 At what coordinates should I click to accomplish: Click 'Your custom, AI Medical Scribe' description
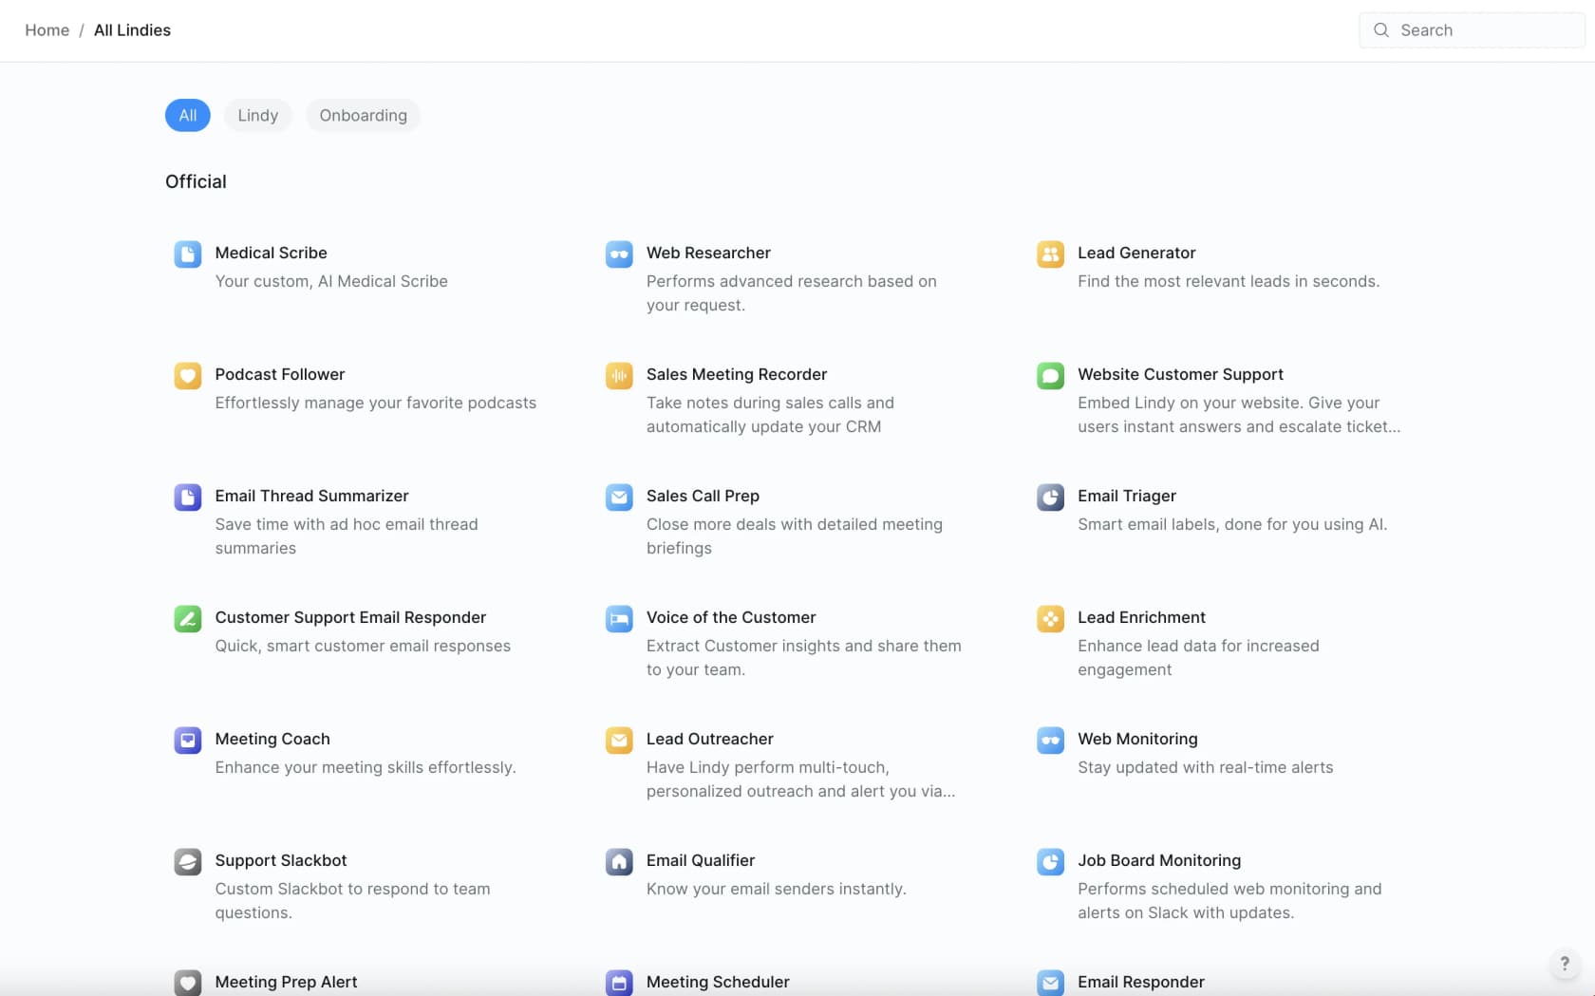pos(331,281)
